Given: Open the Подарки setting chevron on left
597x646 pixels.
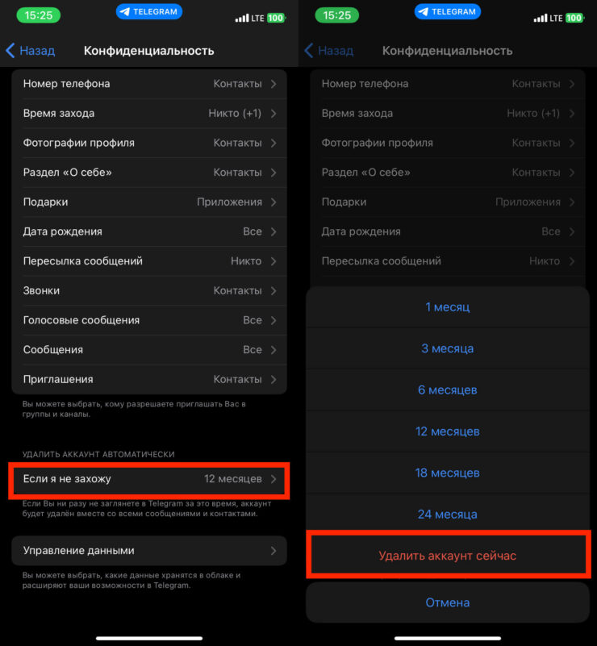Looking at the screenshot, I should coord(273,202).
